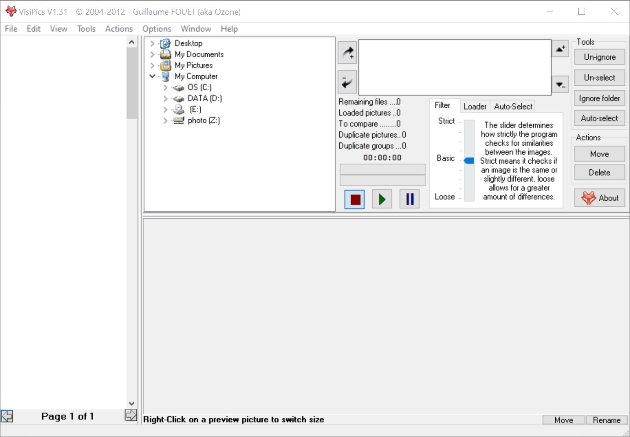Move the folder down in the list
The height and width of the screenshot is (437, 630).
point(560,84)
